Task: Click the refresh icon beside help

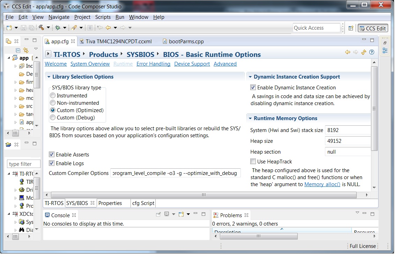Action: click(x=364, y=52)
